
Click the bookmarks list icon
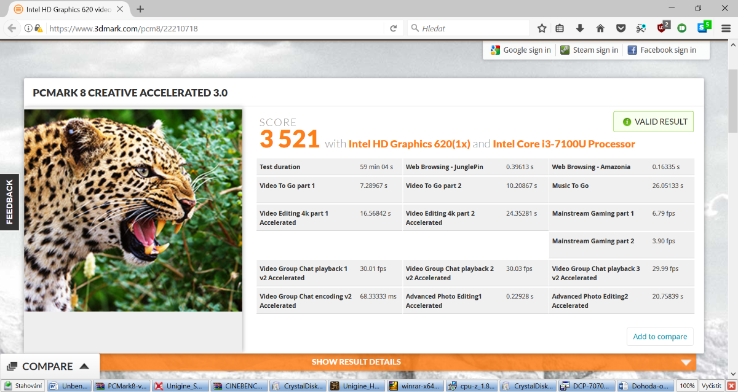(560, 28)
